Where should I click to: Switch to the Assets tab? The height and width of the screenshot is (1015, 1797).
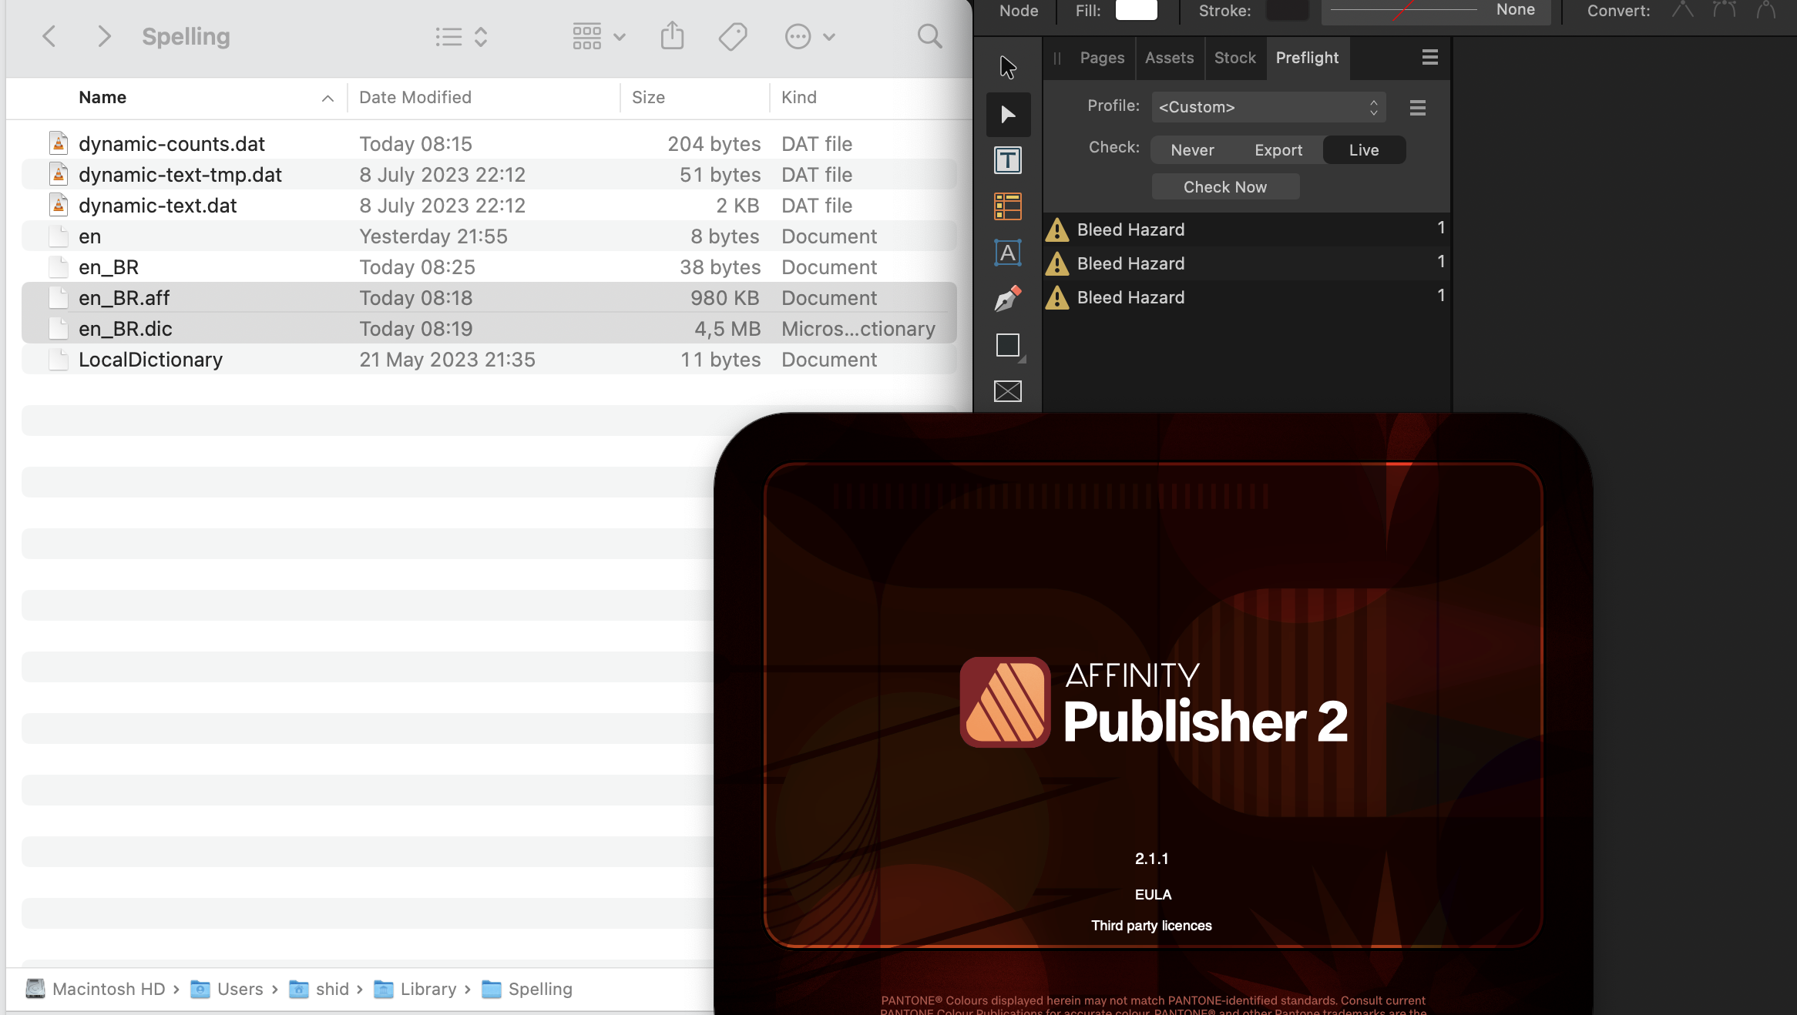pos(1169,58)
